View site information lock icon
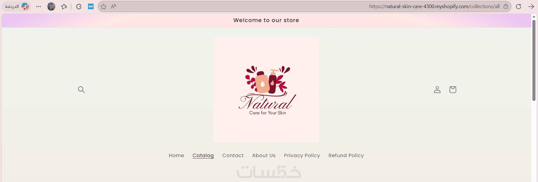 tap(506, 6)
